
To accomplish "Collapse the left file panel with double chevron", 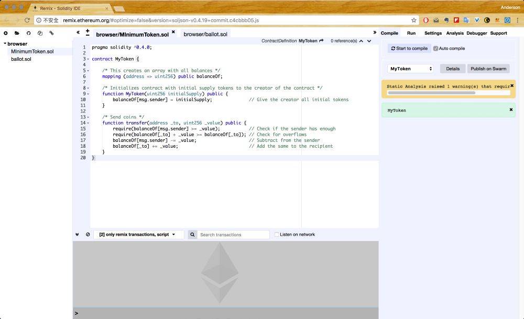I will click(x=78, y=32).
